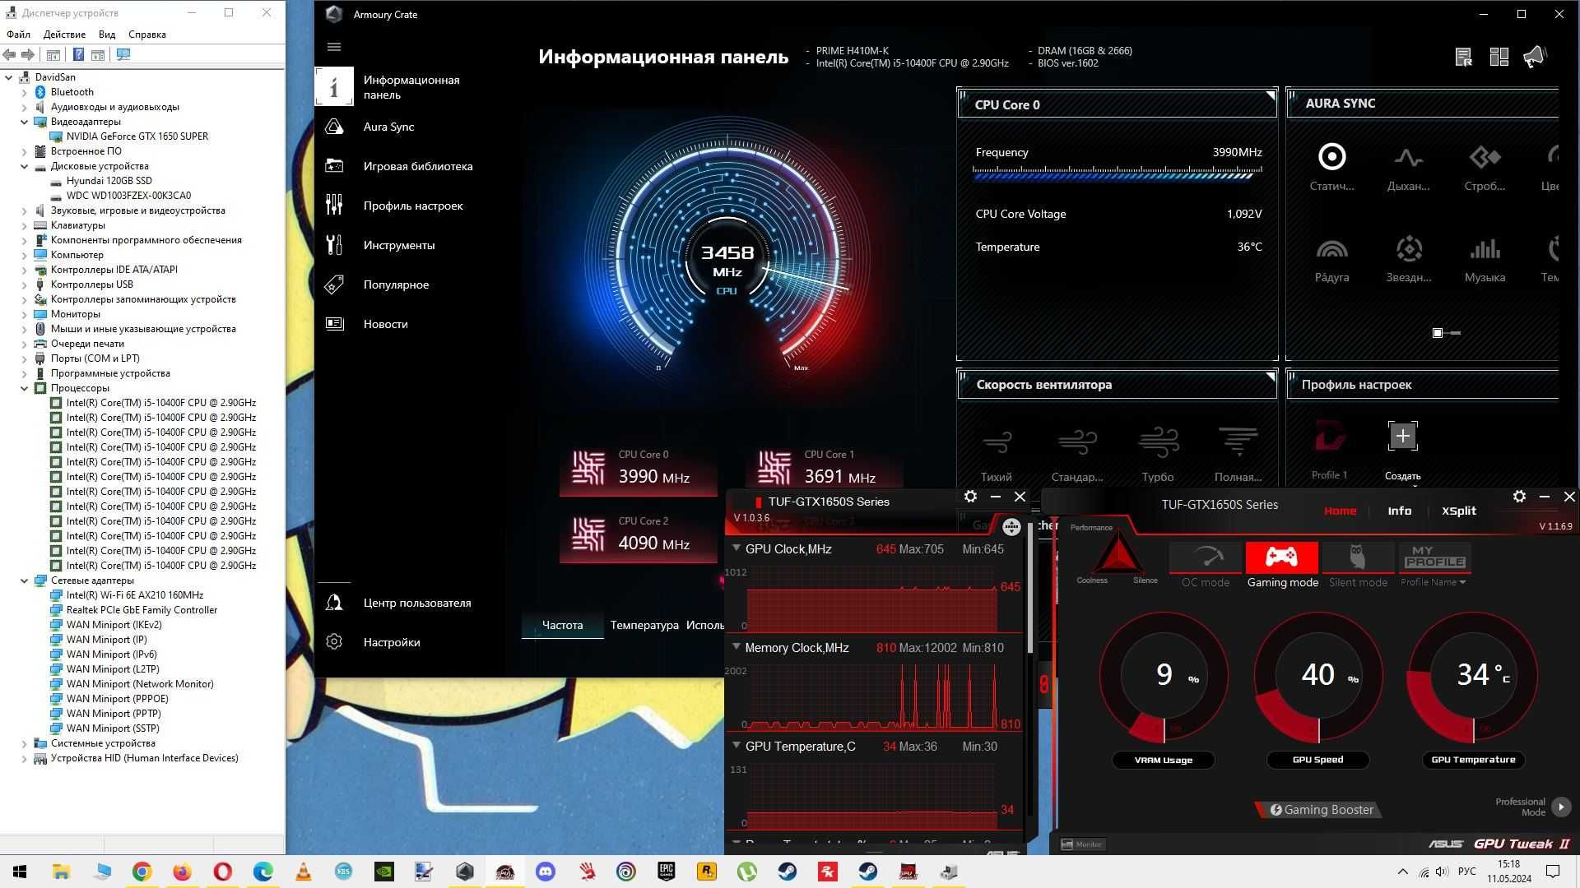This screenshot has width=1580, height=888.
Task: Open Aura Sync in Armoury Crate sidebar
Action: click(388, 127)
